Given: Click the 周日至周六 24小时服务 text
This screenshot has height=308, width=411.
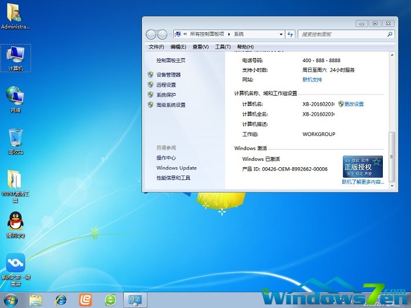Looking at the screenshot, I should [328, 70].
